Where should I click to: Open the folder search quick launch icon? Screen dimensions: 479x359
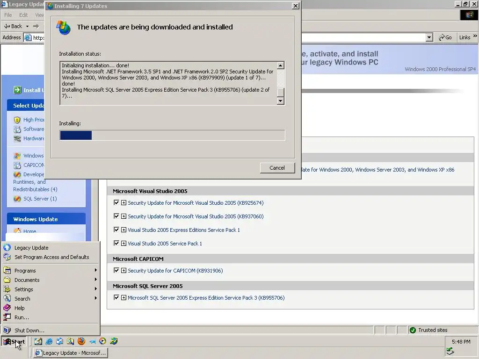pyautogui.click(x=70, y=341)
